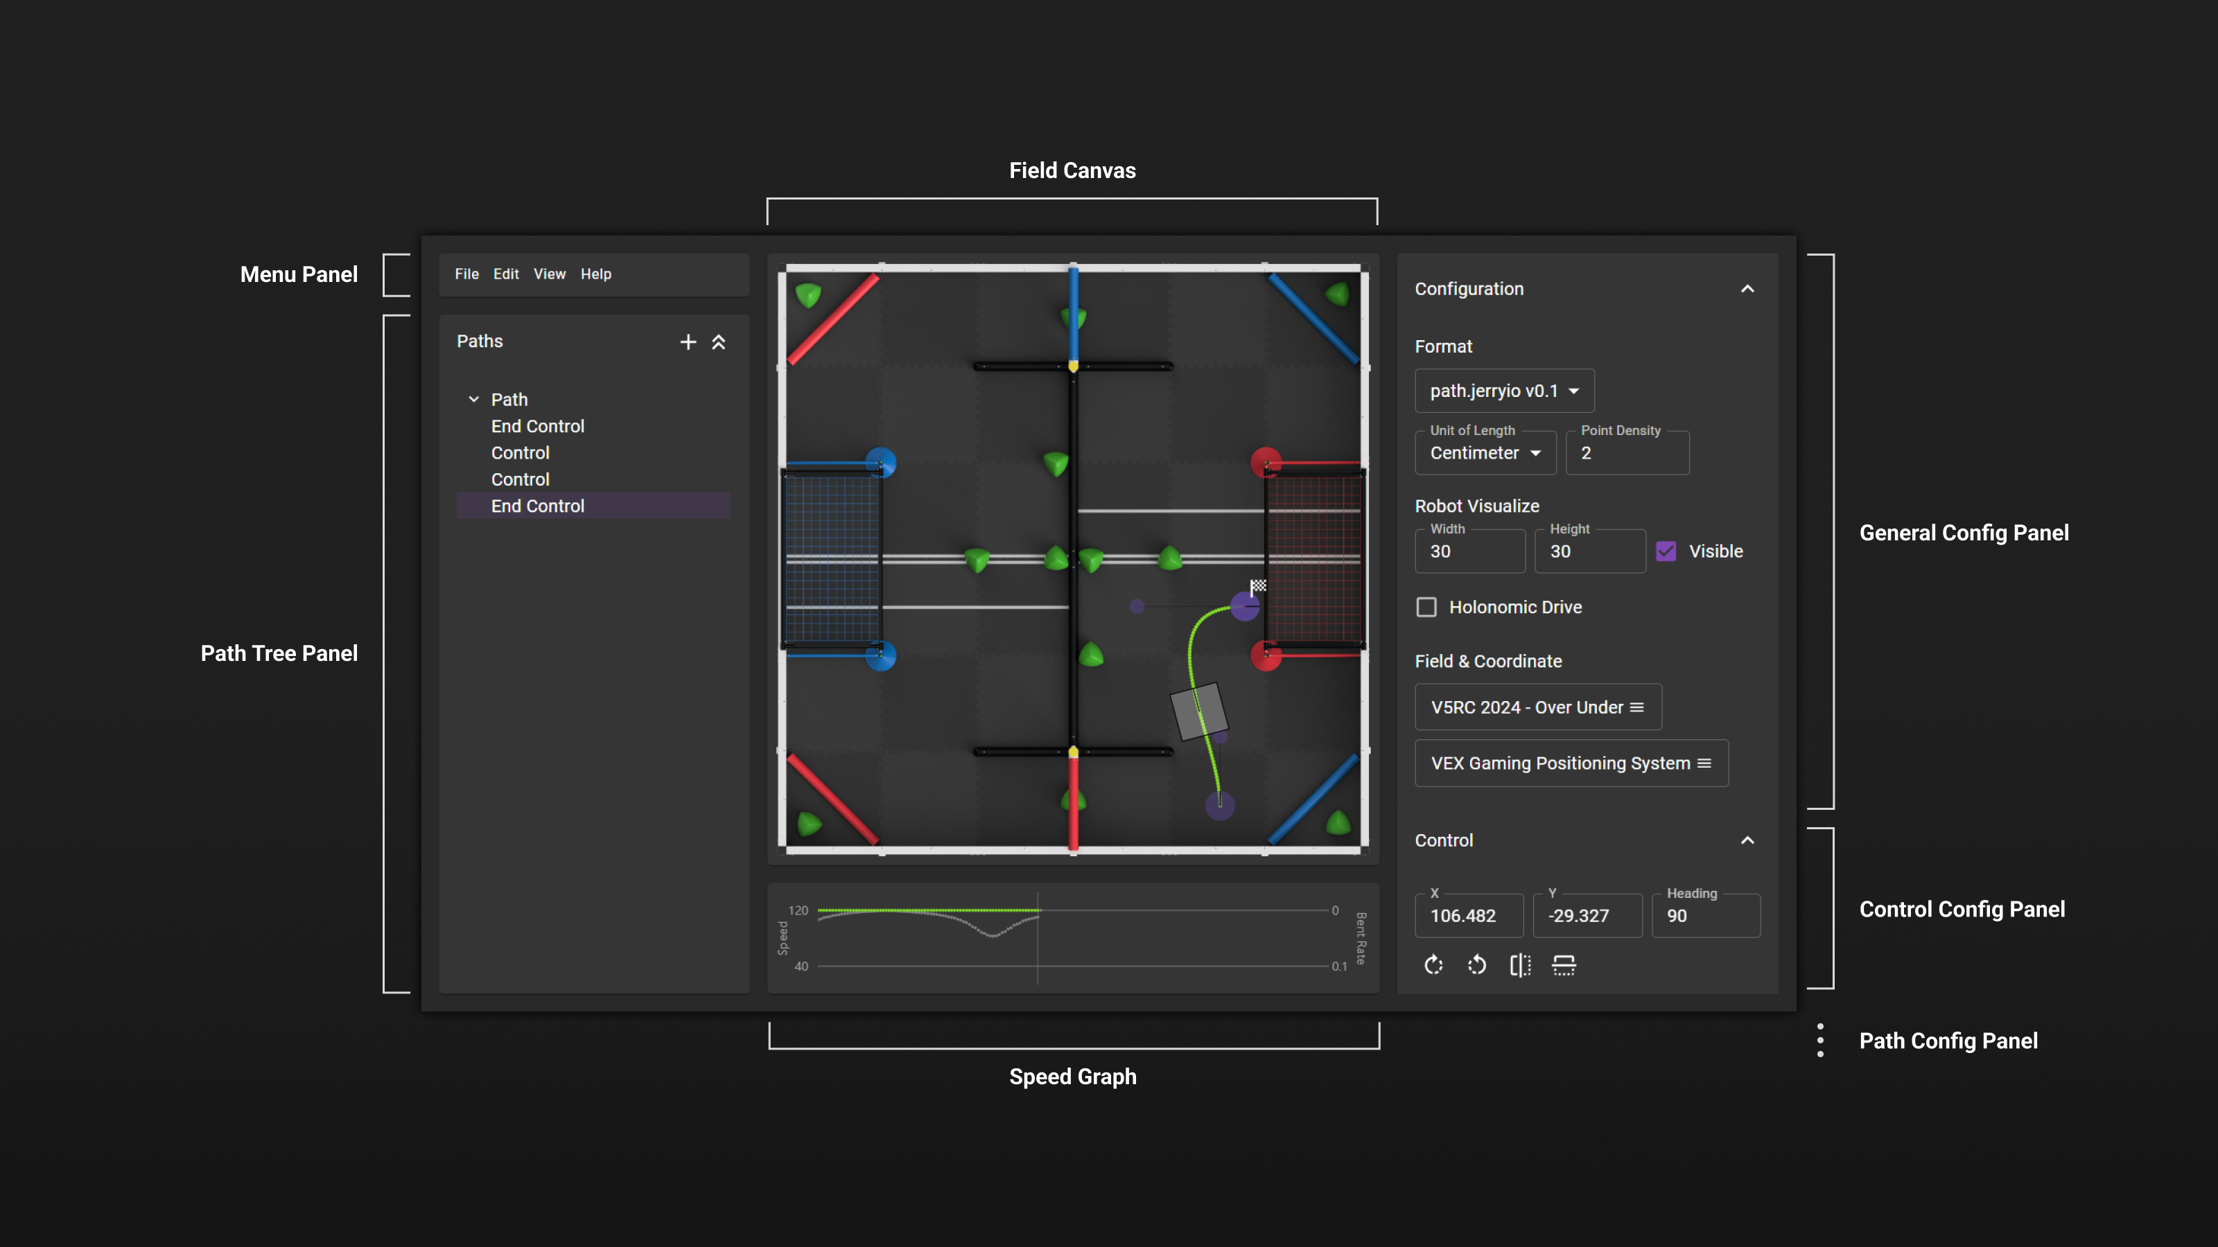Collapse the Configuration section
This screenshot has width=2218, height=1247.
pyautogui.click(x=1747, y=289)
